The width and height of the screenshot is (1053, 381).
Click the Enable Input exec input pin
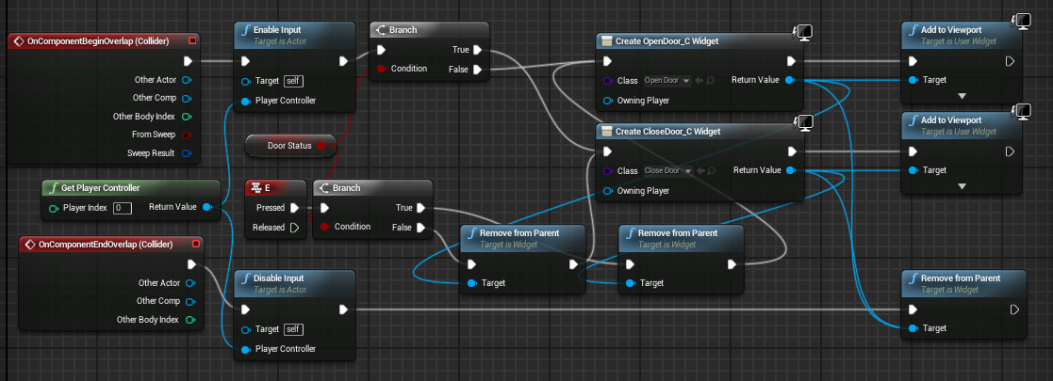point(245,61)
